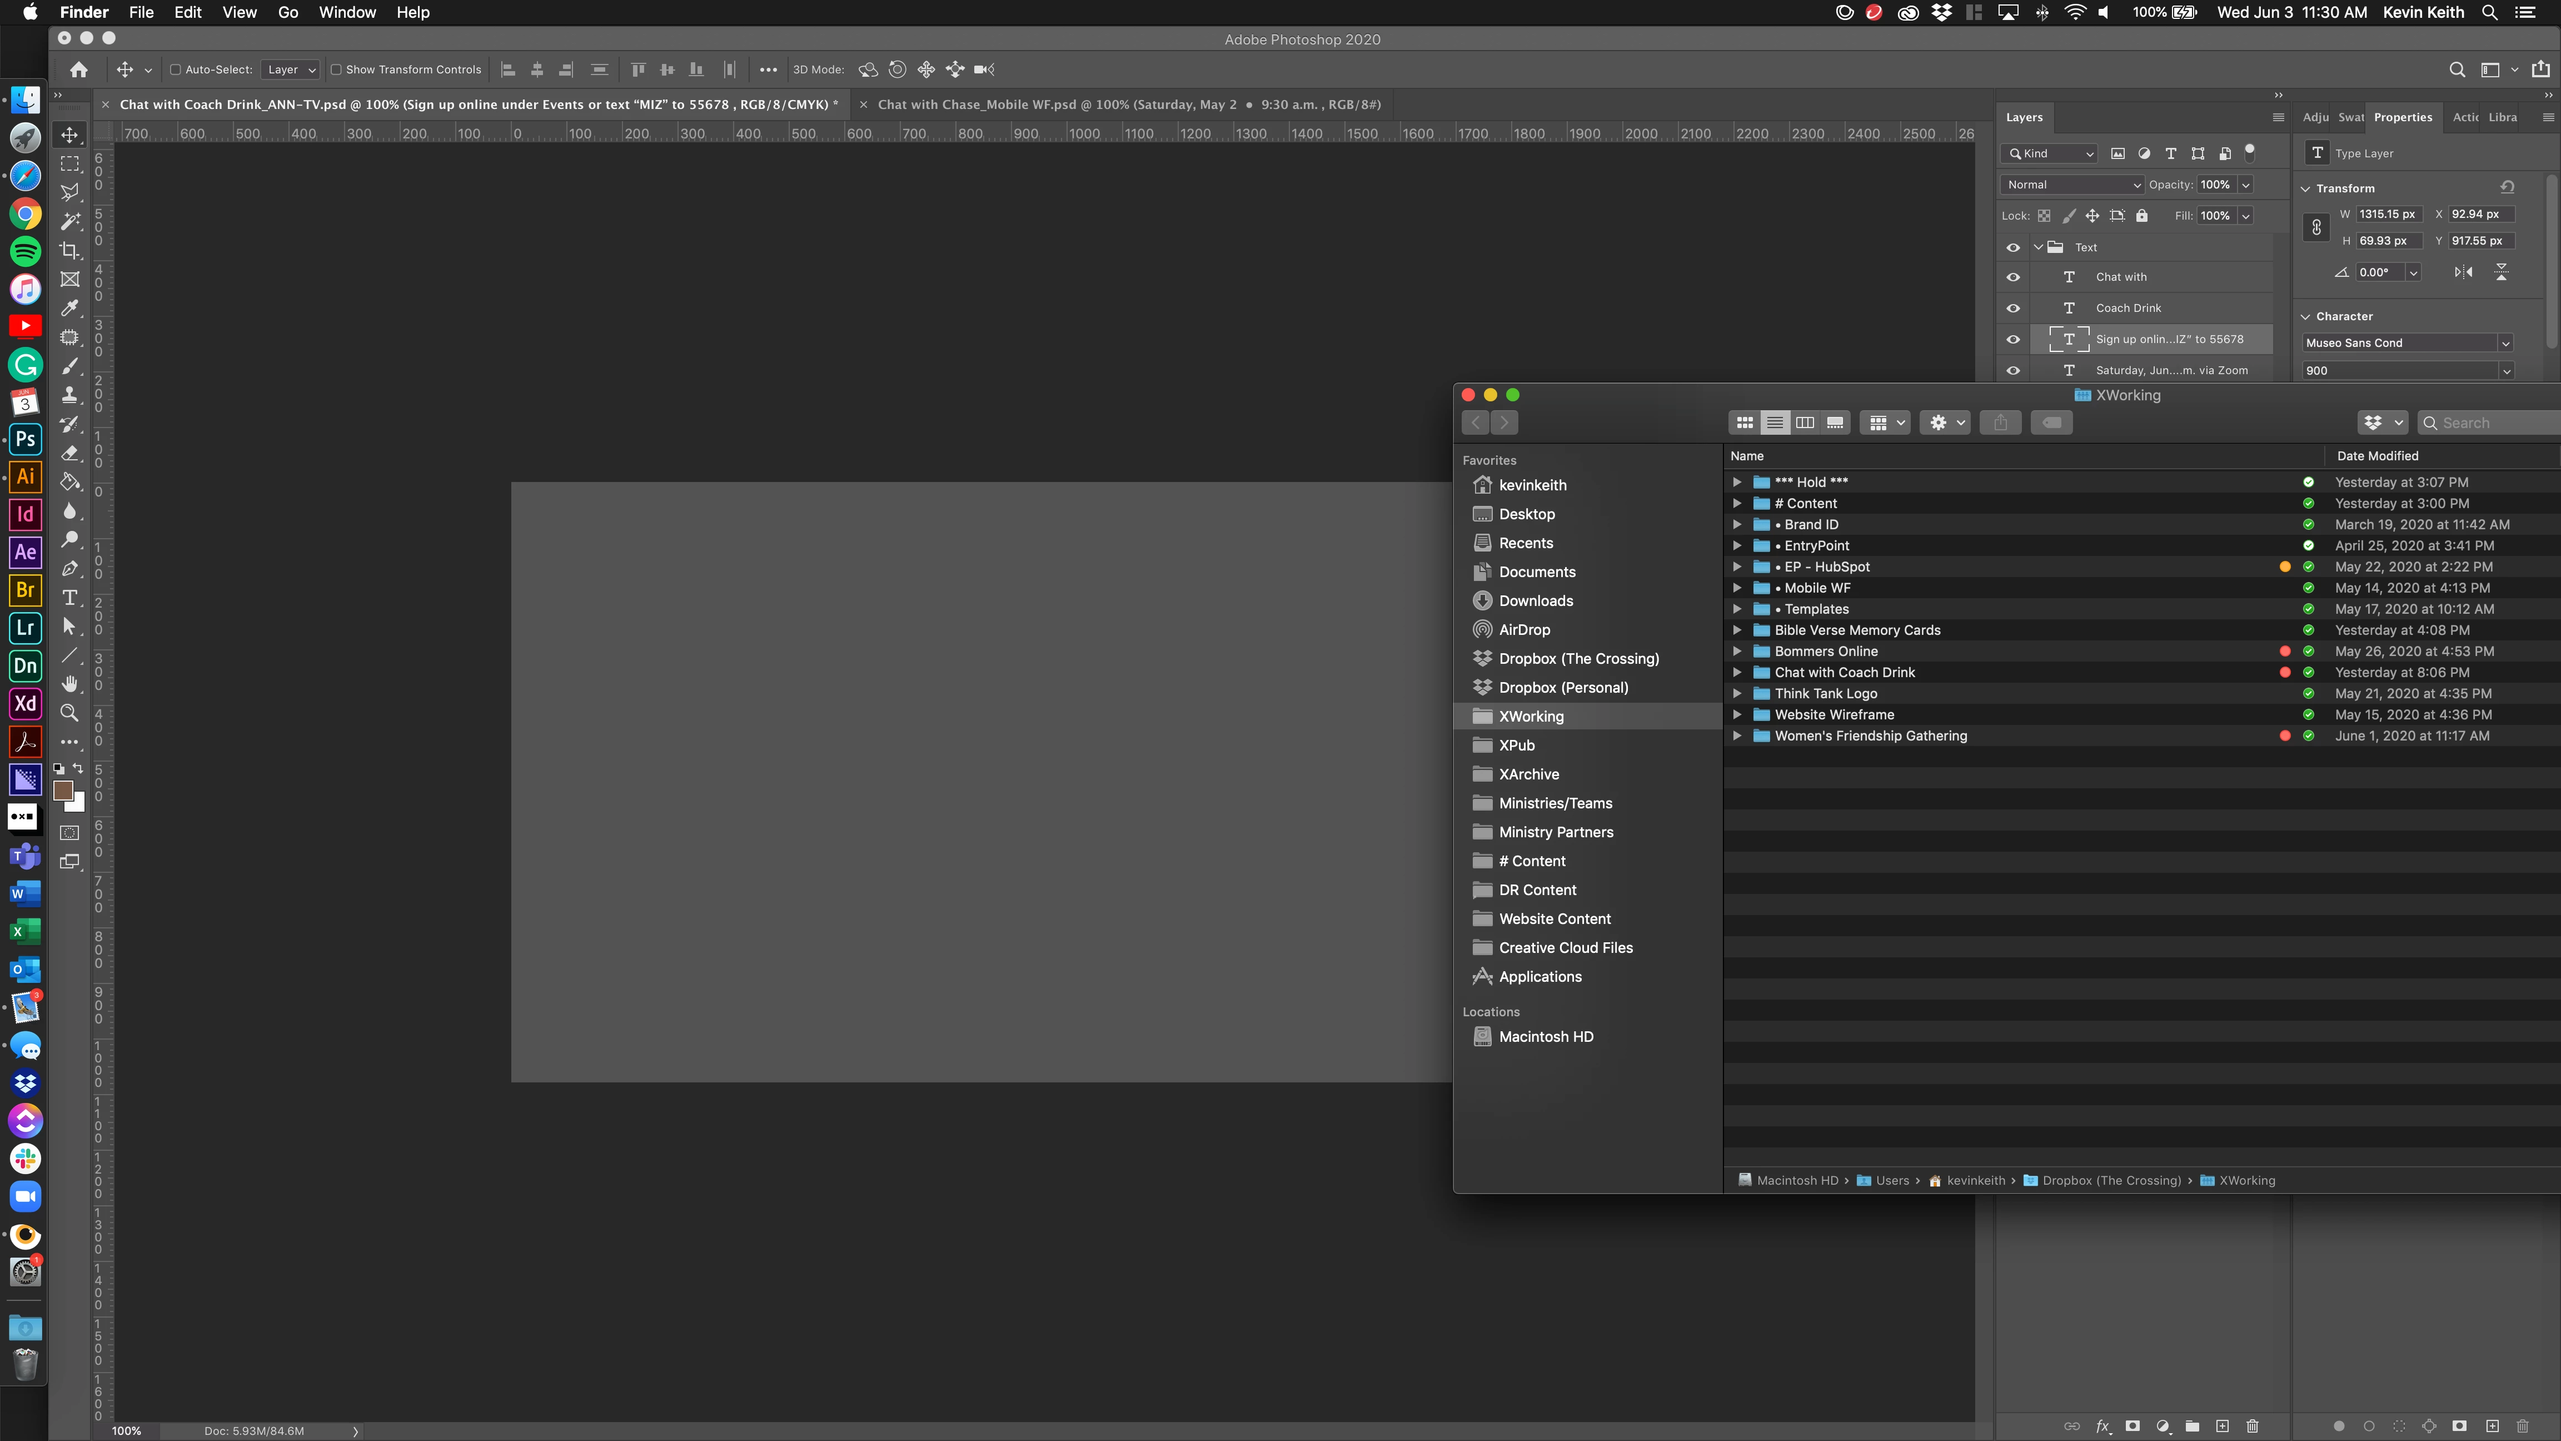Click the Photoshop home icon
This screenshot has width=2561, height=1441.
coord(78,69)
